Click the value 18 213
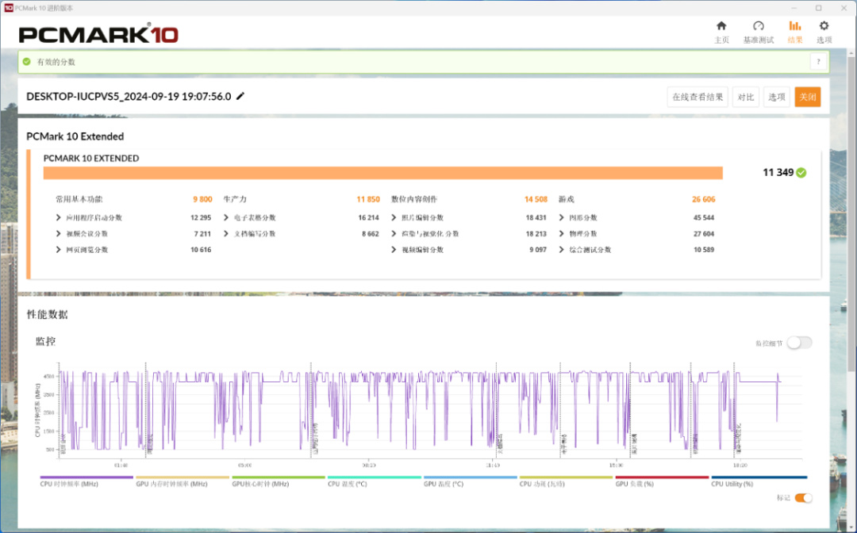The width and height of the screenshot is (857, 533). 536,234
